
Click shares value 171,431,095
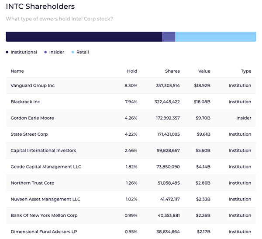(169, 134)
